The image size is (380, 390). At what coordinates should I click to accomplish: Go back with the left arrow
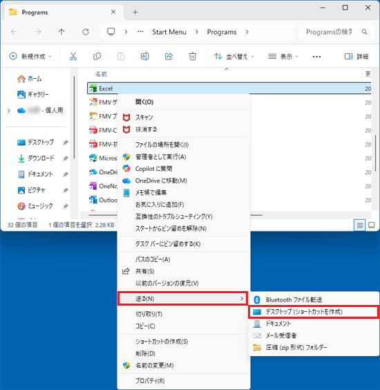(x=14, y=32)
